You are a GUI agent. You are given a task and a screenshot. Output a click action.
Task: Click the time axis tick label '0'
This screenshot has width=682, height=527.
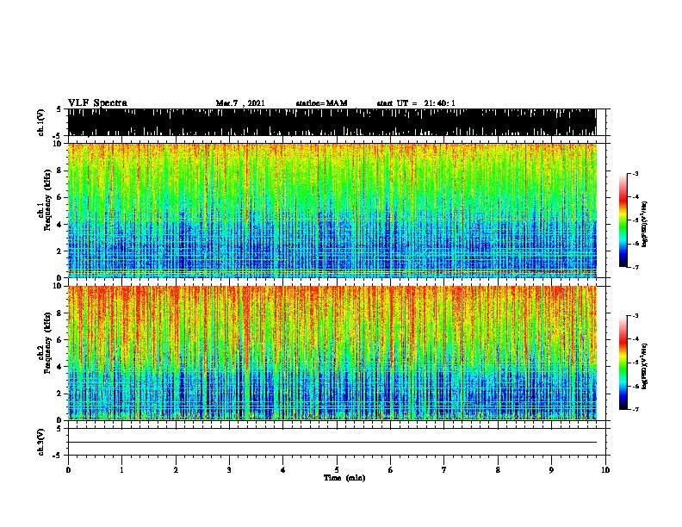68,470
